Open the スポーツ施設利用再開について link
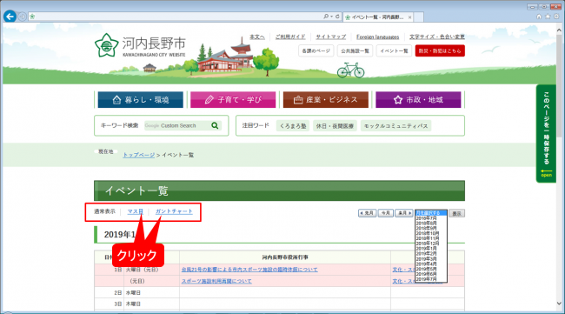Image resolution: width=565 pixels, height=314 pixels. [x=216, y=281]
